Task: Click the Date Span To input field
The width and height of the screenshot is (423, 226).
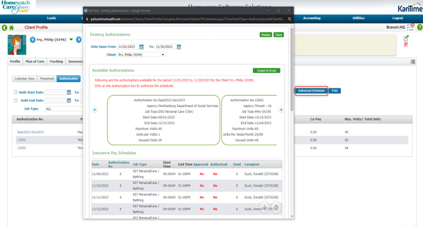Action: click(x=165, y=47)
